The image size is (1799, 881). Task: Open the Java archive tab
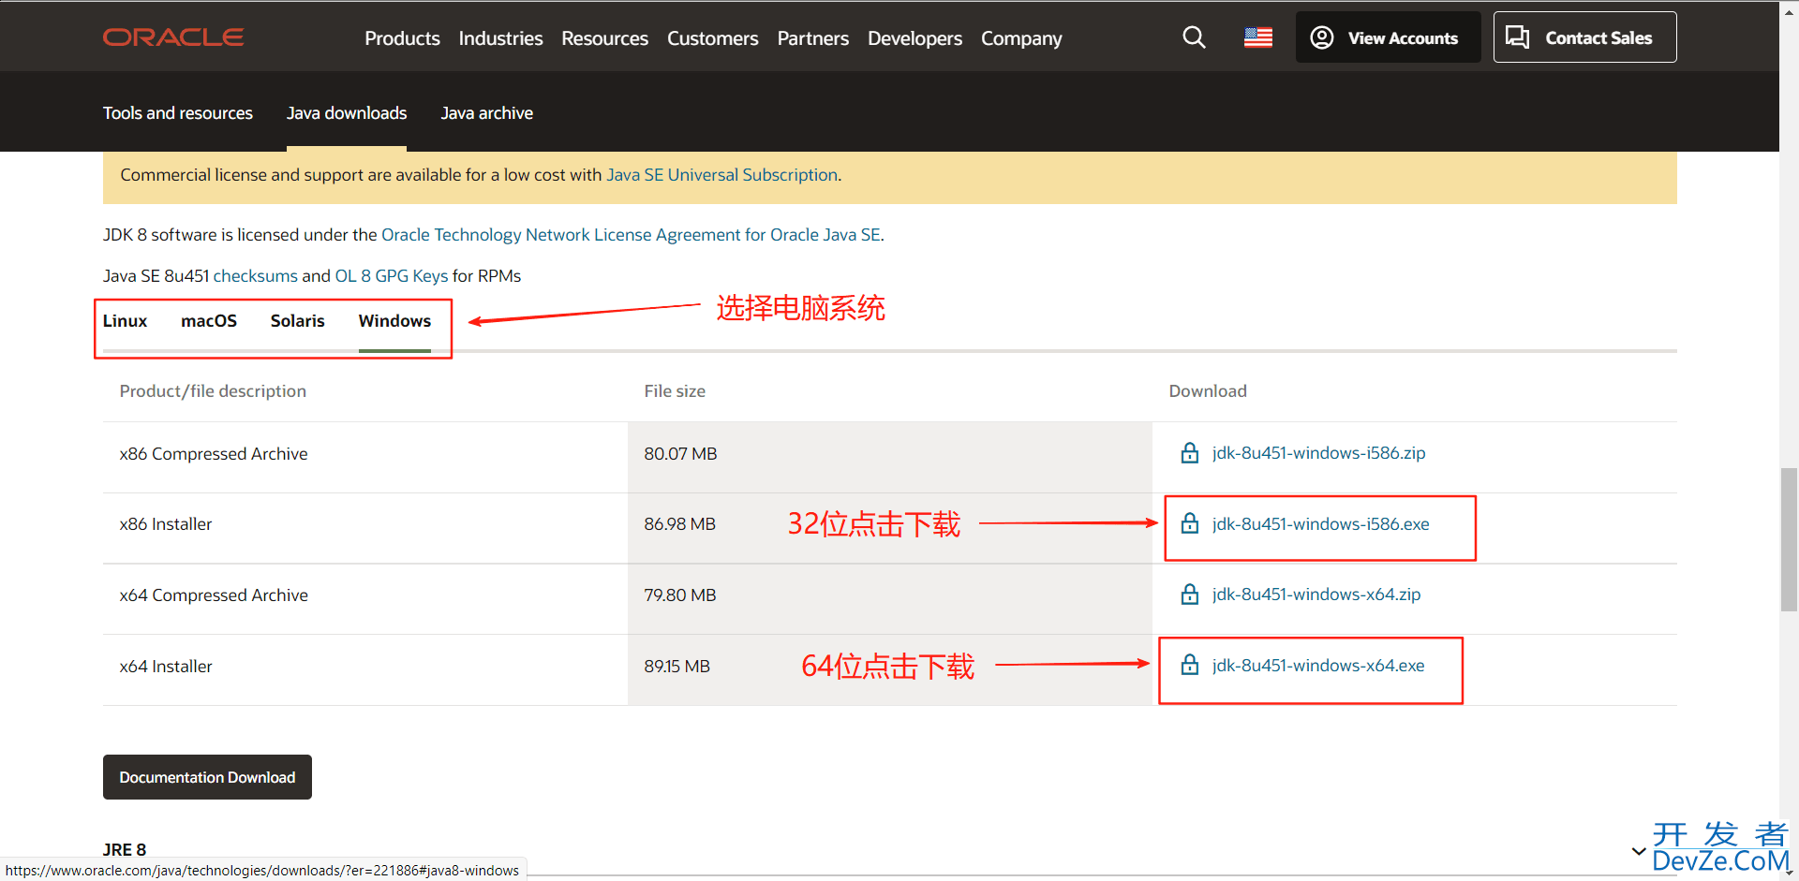click(487, 113)
